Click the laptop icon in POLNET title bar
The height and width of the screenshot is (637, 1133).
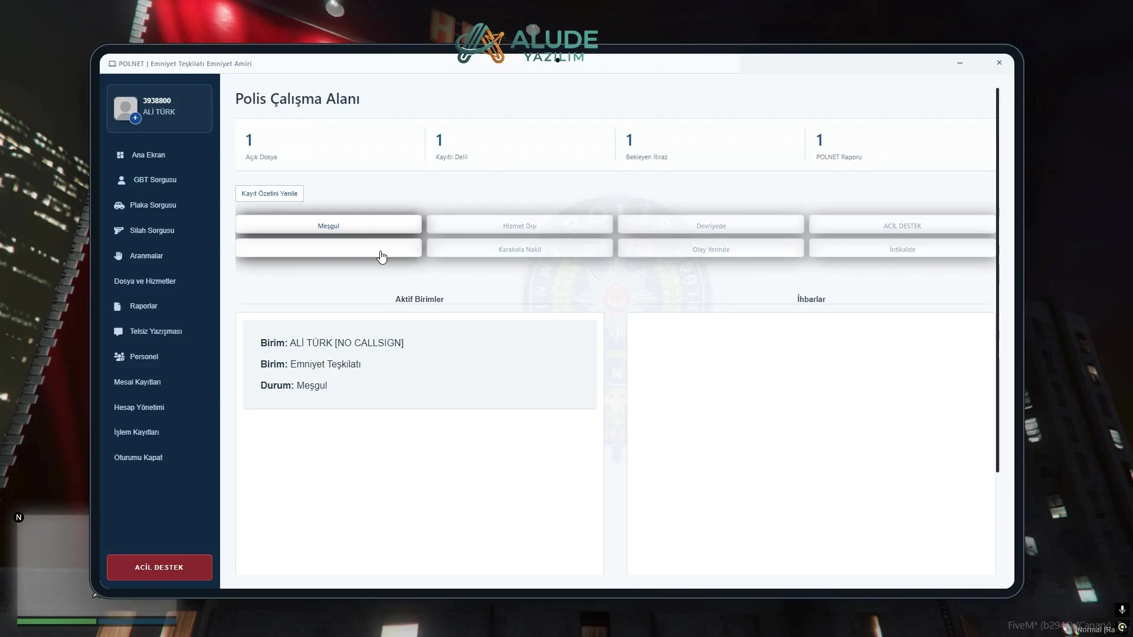coord(112,64)
